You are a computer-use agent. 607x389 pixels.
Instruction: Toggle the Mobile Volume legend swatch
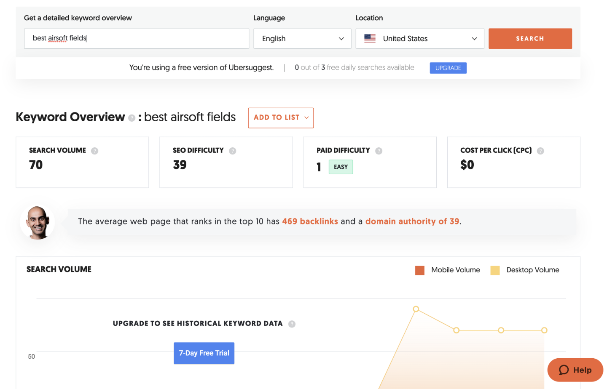419,270
